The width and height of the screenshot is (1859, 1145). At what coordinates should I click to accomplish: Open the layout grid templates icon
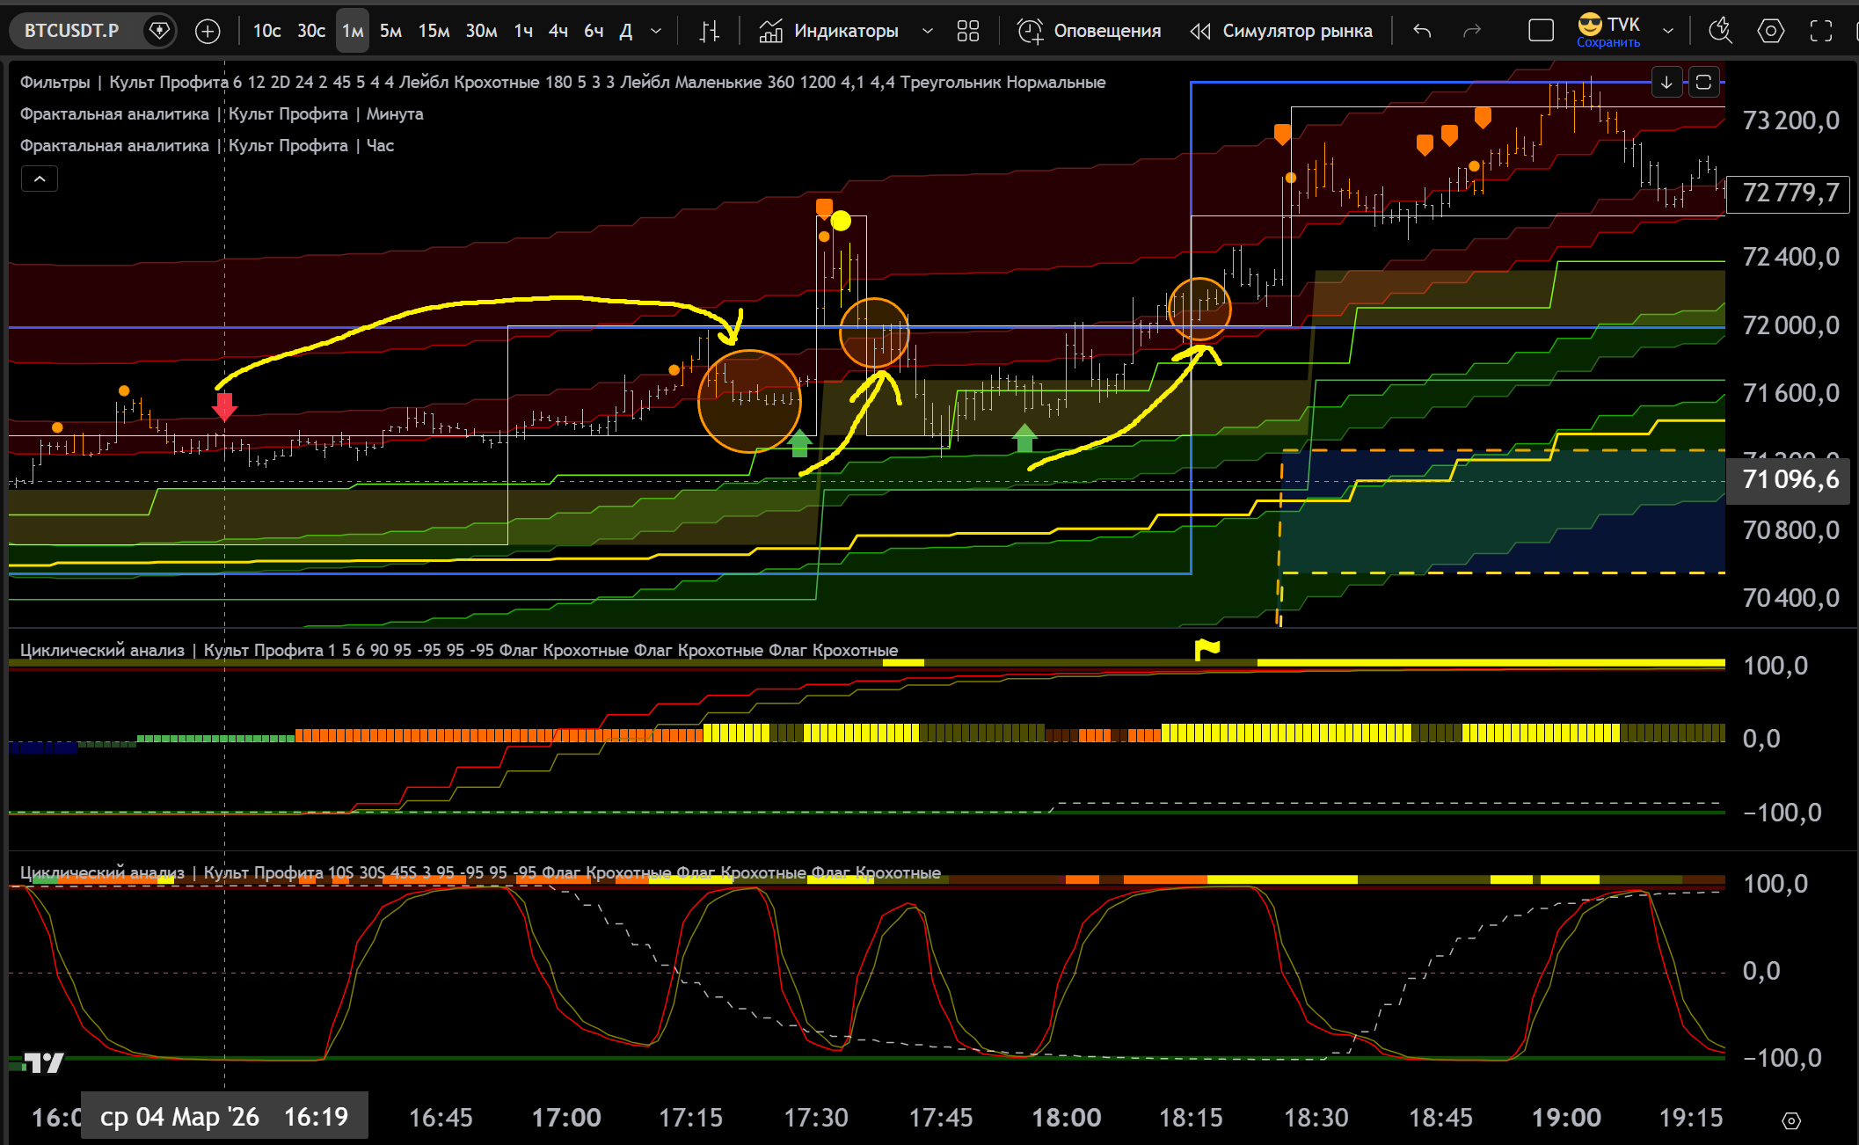pos(967,32)
